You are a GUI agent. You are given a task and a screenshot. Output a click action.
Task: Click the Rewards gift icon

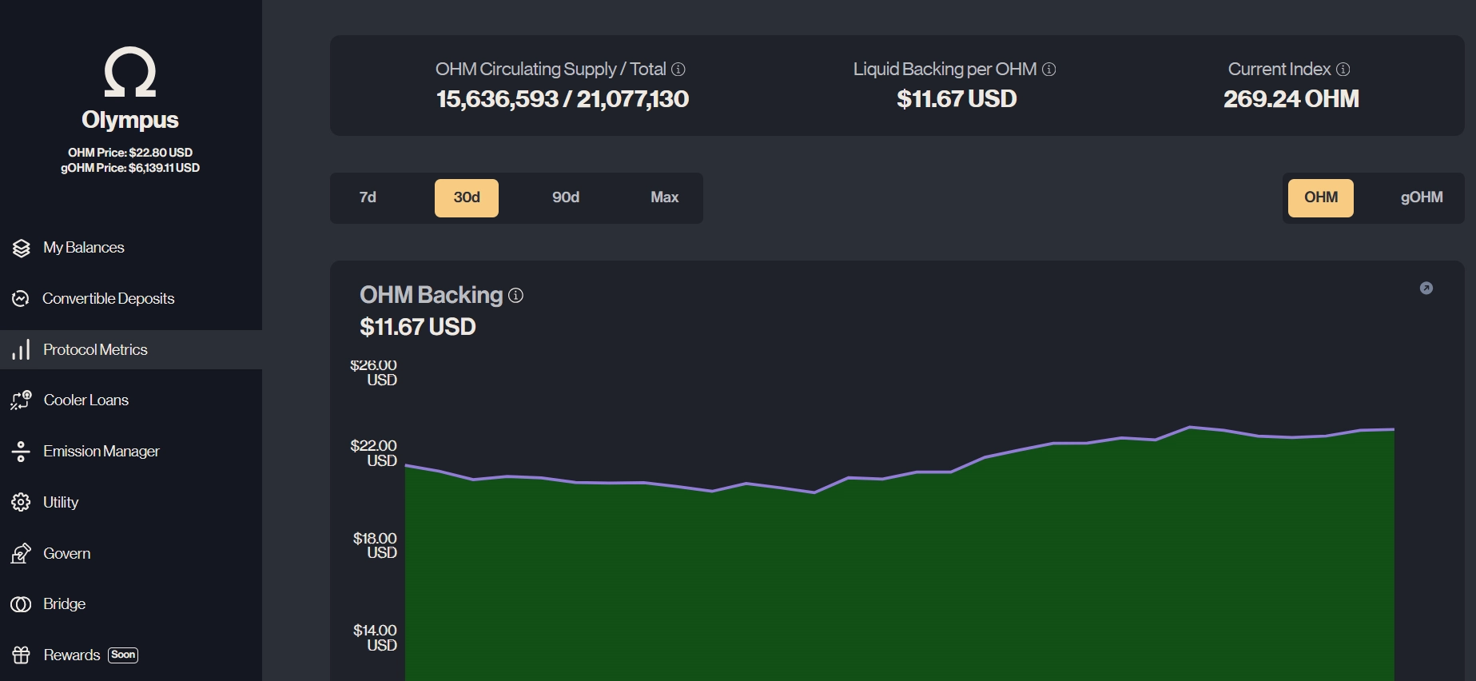tap(21, 655)
